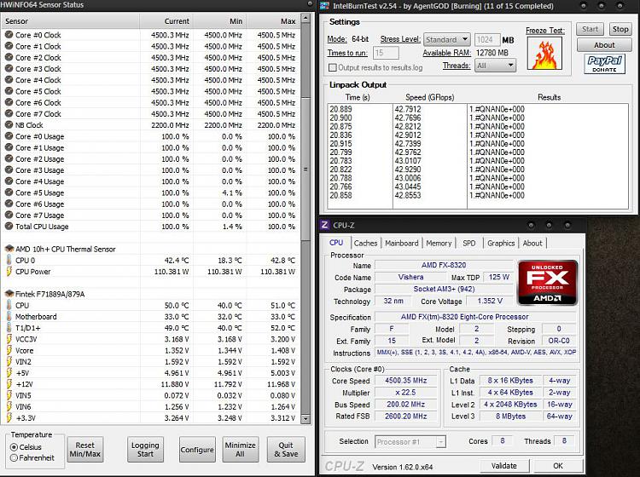This screenshot has width=640, height=477.
Task: Click the Vcore voltage lightning icon
Action: [x=9, y=351]
